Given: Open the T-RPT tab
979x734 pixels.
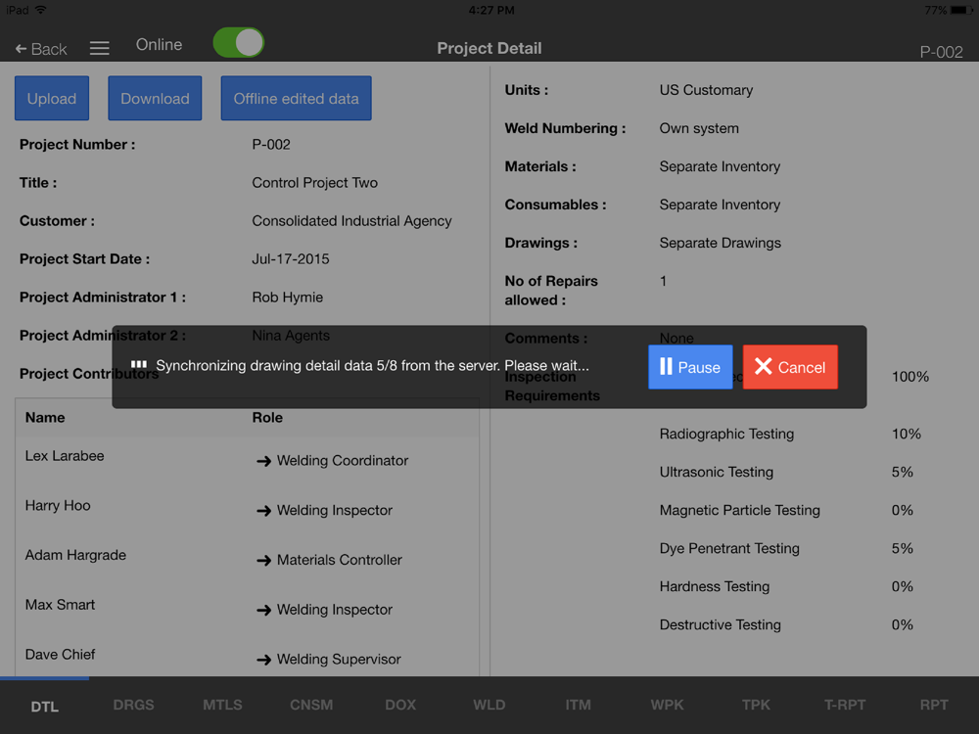Looking at the screenshot, I should [845, 705].
